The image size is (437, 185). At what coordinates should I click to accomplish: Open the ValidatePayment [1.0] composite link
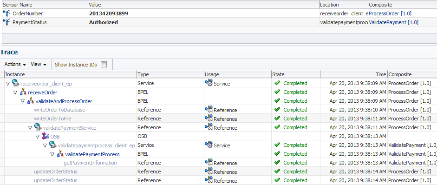tap(393, 22)
